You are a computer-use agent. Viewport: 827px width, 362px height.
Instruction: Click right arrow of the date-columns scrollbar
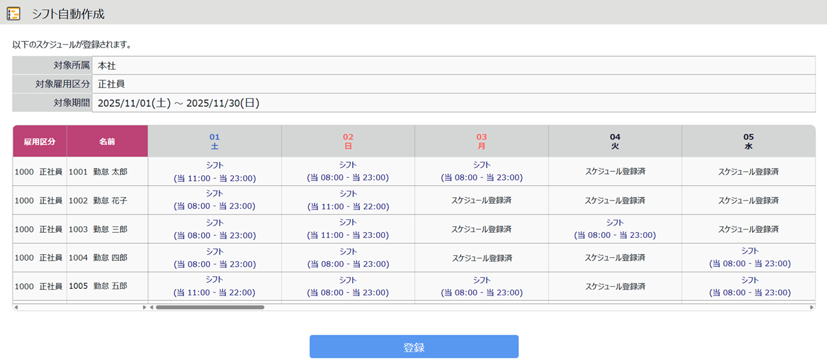coord(811,307)
